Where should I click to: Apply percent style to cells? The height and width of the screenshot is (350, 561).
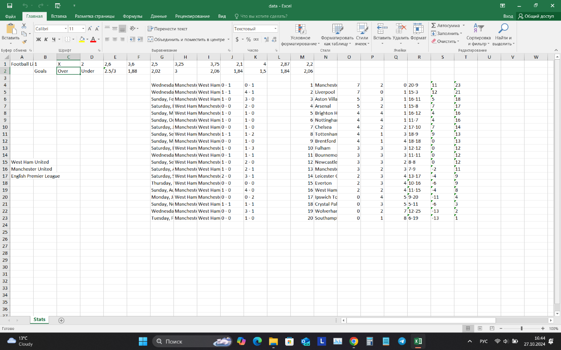tap(248, 40)
